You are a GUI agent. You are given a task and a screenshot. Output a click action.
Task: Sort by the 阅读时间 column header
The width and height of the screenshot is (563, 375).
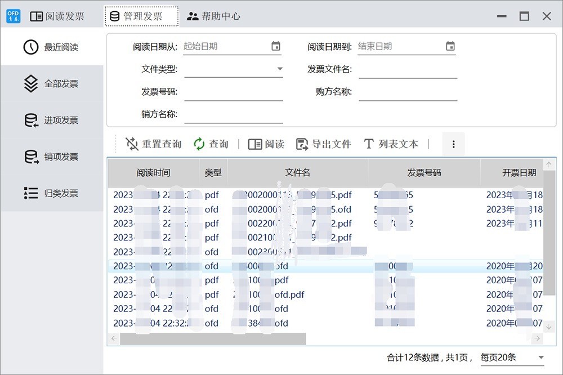pos(153,173)
